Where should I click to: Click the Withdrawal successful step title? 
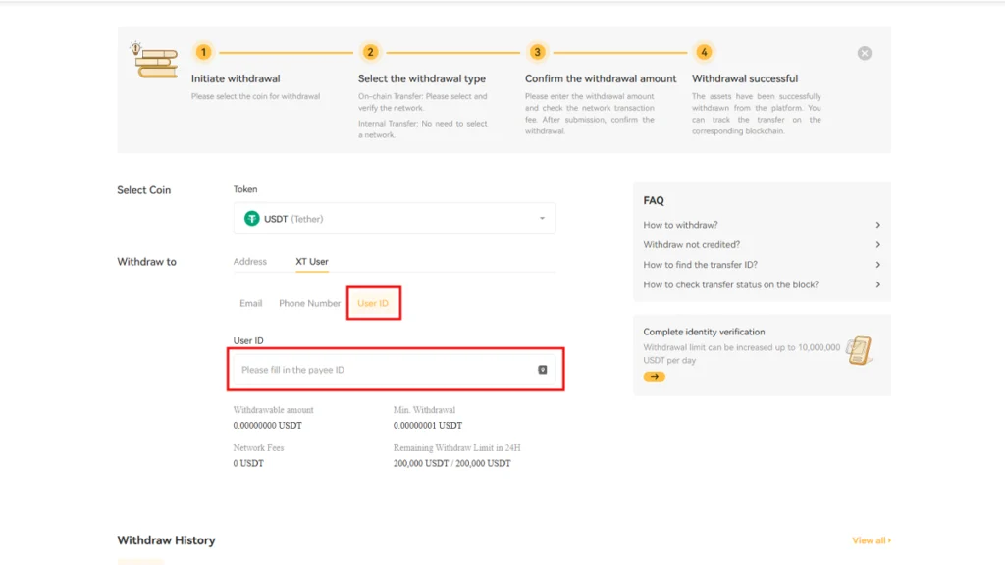(745, 78)
